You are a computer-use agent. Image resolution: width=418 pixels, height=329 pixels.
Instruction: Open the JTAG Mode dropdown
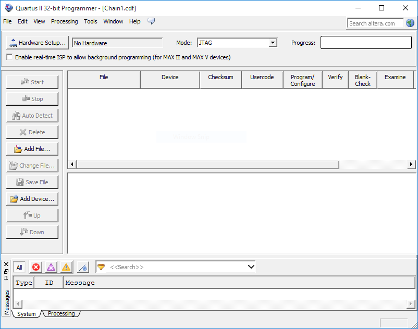(273, 43)
